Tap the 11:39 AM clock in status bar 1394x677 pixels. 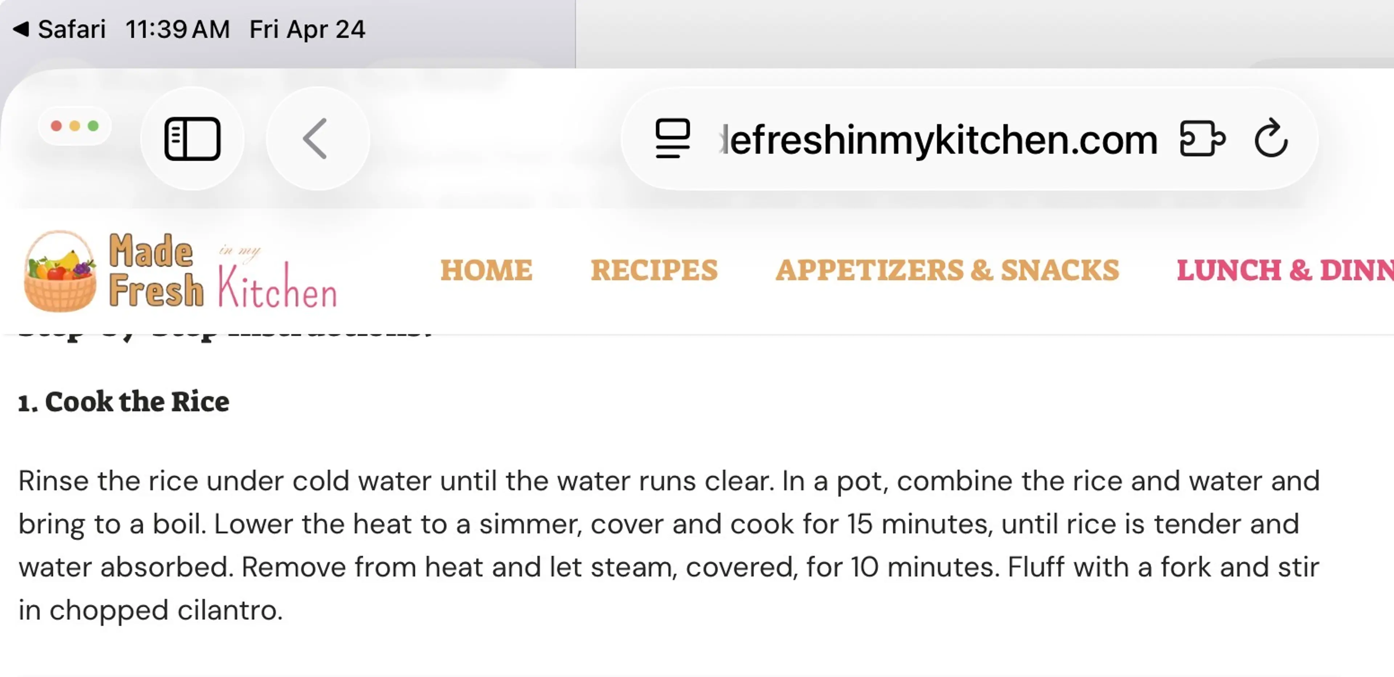(x=178, y=29)
